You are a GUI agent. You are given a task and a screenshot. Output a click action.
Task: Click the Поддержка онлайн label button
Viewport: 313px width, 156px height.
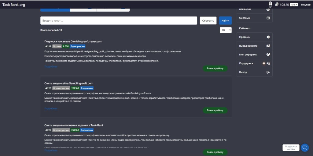291,148
